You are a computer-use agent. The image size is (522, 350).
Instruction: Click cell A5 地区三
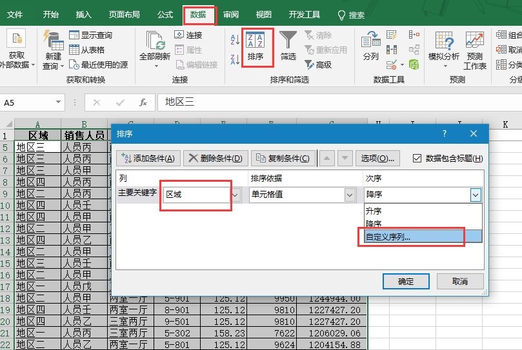point(37,147)
